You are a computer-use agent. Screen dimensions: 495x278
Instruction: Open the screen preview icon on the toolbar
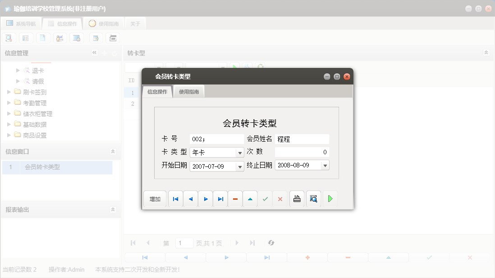click(x=77, y=38)
